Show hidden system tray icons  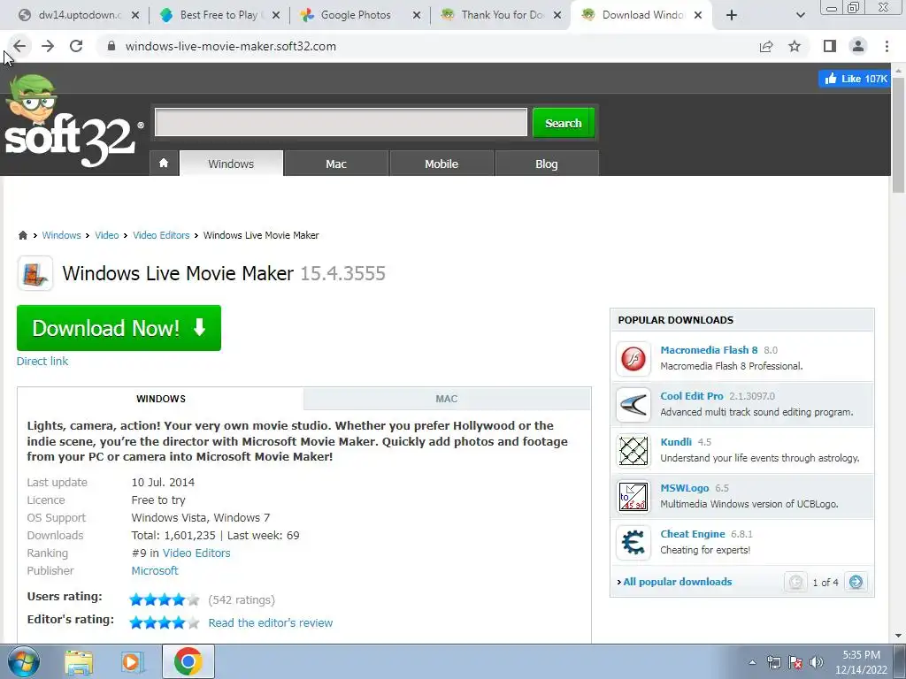(x=752, y=663)
